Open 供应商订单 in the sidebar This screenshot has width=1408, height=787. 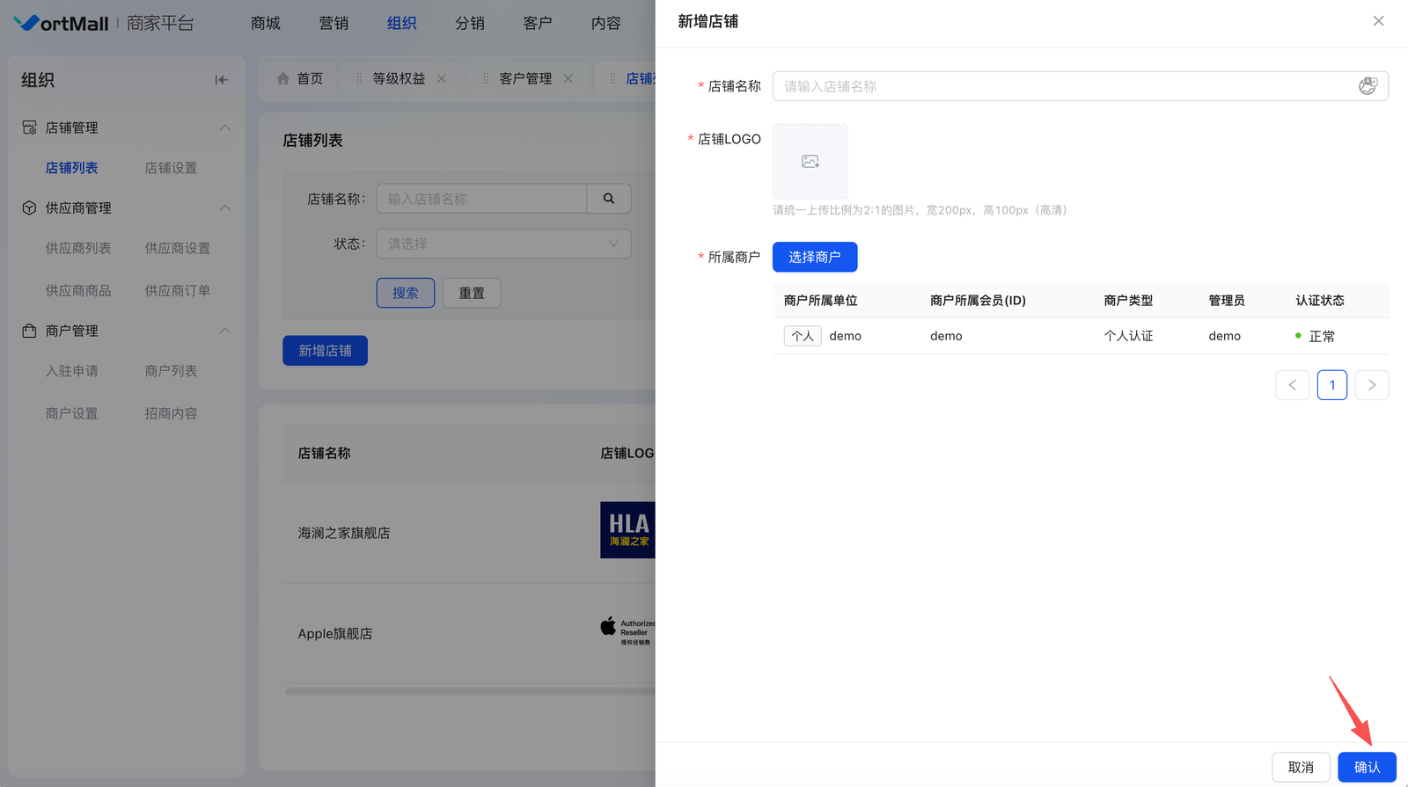point(177,290)
